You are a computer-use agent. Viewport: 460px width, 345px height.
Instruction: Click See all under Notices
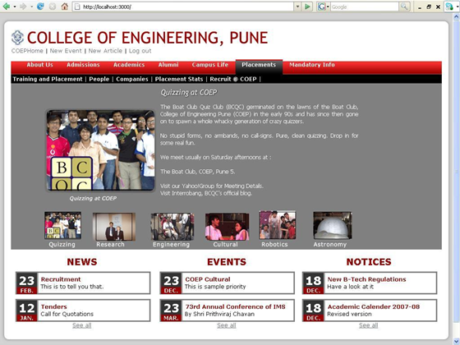coord(369,325)
